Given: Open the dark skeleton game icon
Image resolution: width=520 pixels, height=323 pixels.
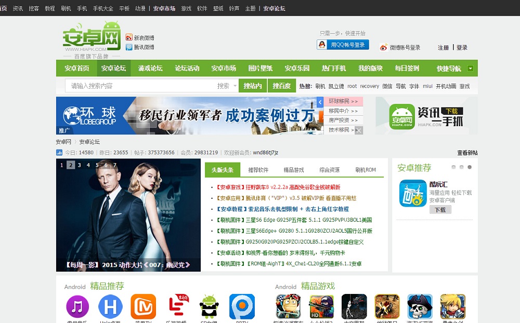Looking at the screenshot, I should tap(354, 306).
